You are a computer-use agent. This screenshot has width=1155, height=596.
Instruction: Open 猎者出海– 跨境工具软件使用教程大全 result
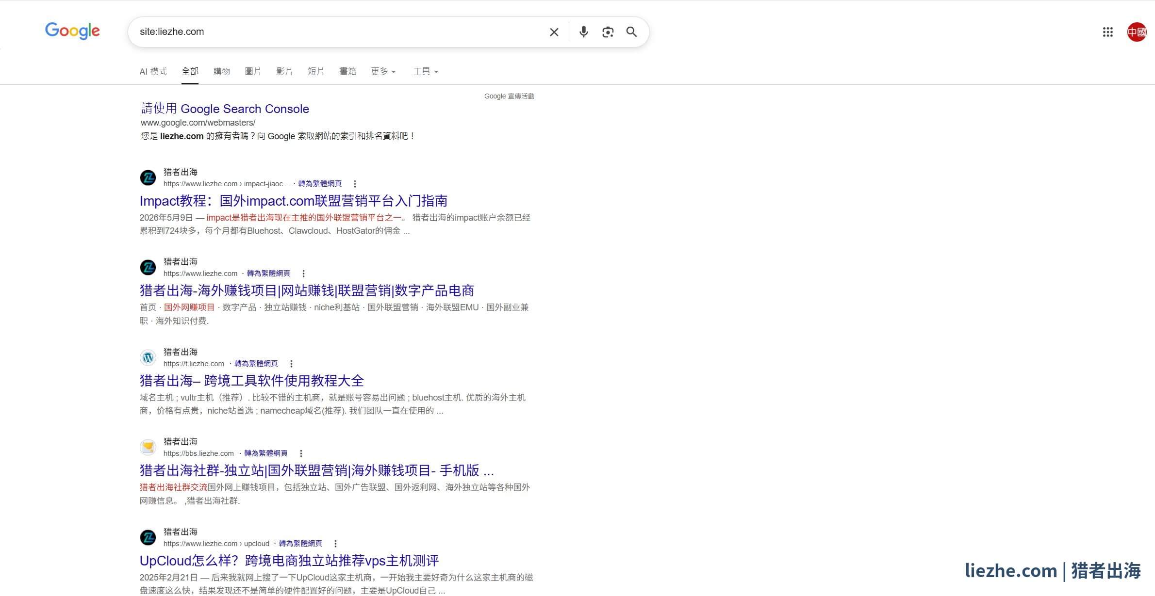(x=252, y=381)
